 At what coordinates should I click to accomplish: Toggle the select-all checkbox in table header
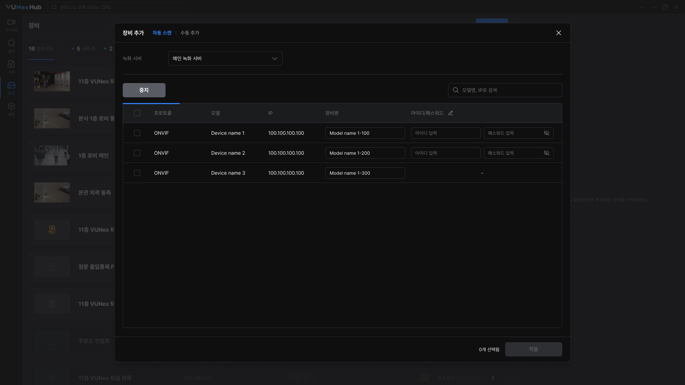[x=137, y=113]
